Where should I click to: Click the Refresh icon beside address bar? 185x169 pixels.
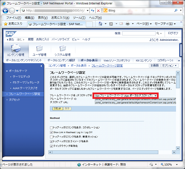pos(93,11)
